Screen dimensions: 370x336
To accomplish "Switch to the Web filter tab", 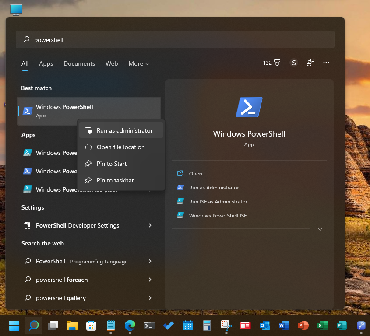I will click(x=112, y=64).
